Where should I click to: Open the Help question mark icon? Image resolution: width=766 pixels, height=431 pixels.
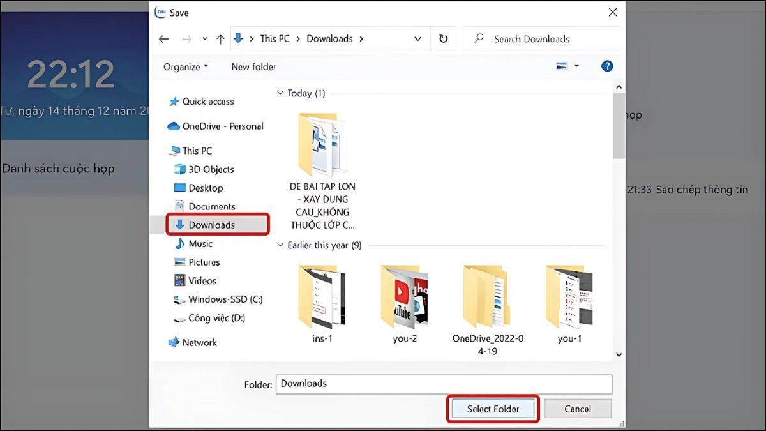click(x=607, y=66)
